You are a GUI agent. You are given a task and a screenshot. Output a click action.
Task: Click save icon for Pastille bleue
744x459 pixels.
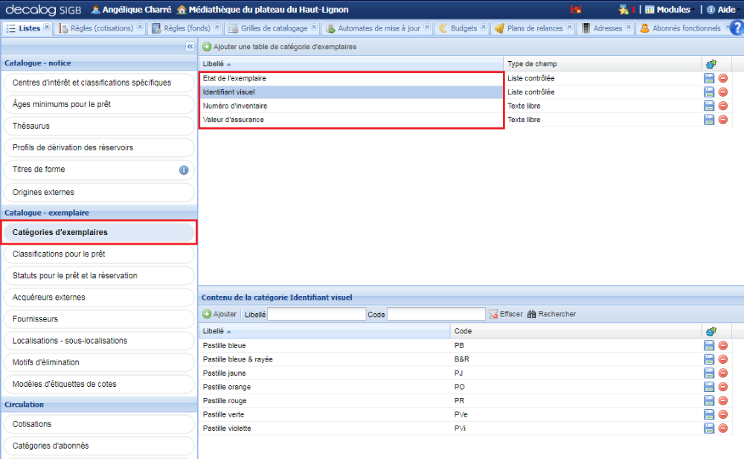(709, 346)
